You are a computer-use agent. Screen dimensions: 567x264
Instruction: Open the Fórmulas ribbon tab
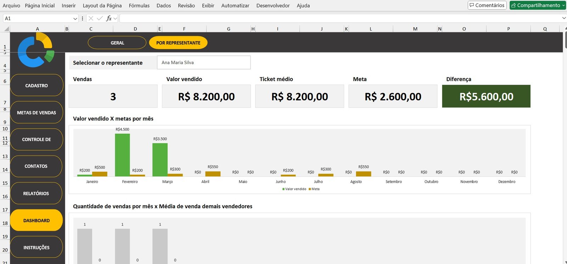point(139,6)
